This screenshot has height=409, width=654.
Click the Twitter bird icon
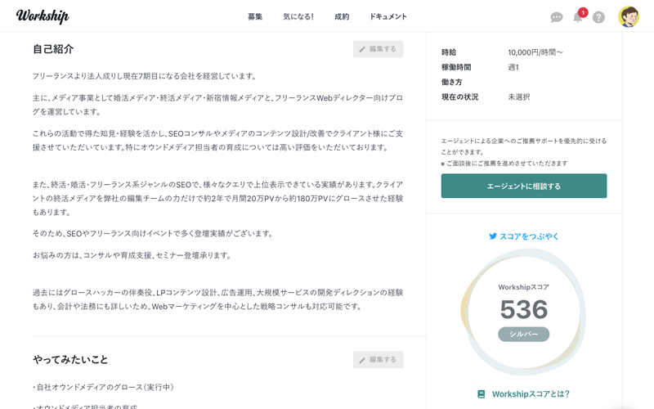pyautogui.click(x=493, y=236)
